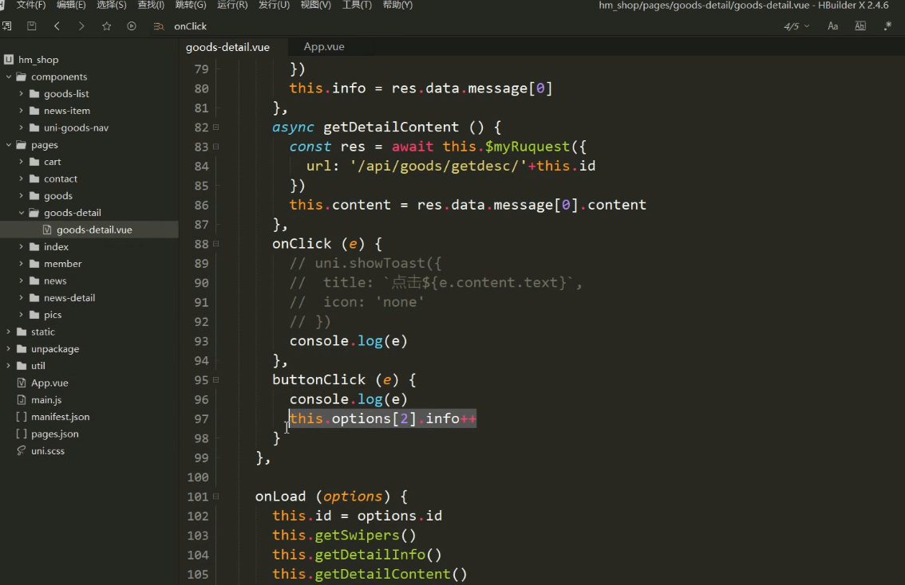Collapse the components folder chevron
Viewport: 905px width, 585px height.
[x=9, y=77]
